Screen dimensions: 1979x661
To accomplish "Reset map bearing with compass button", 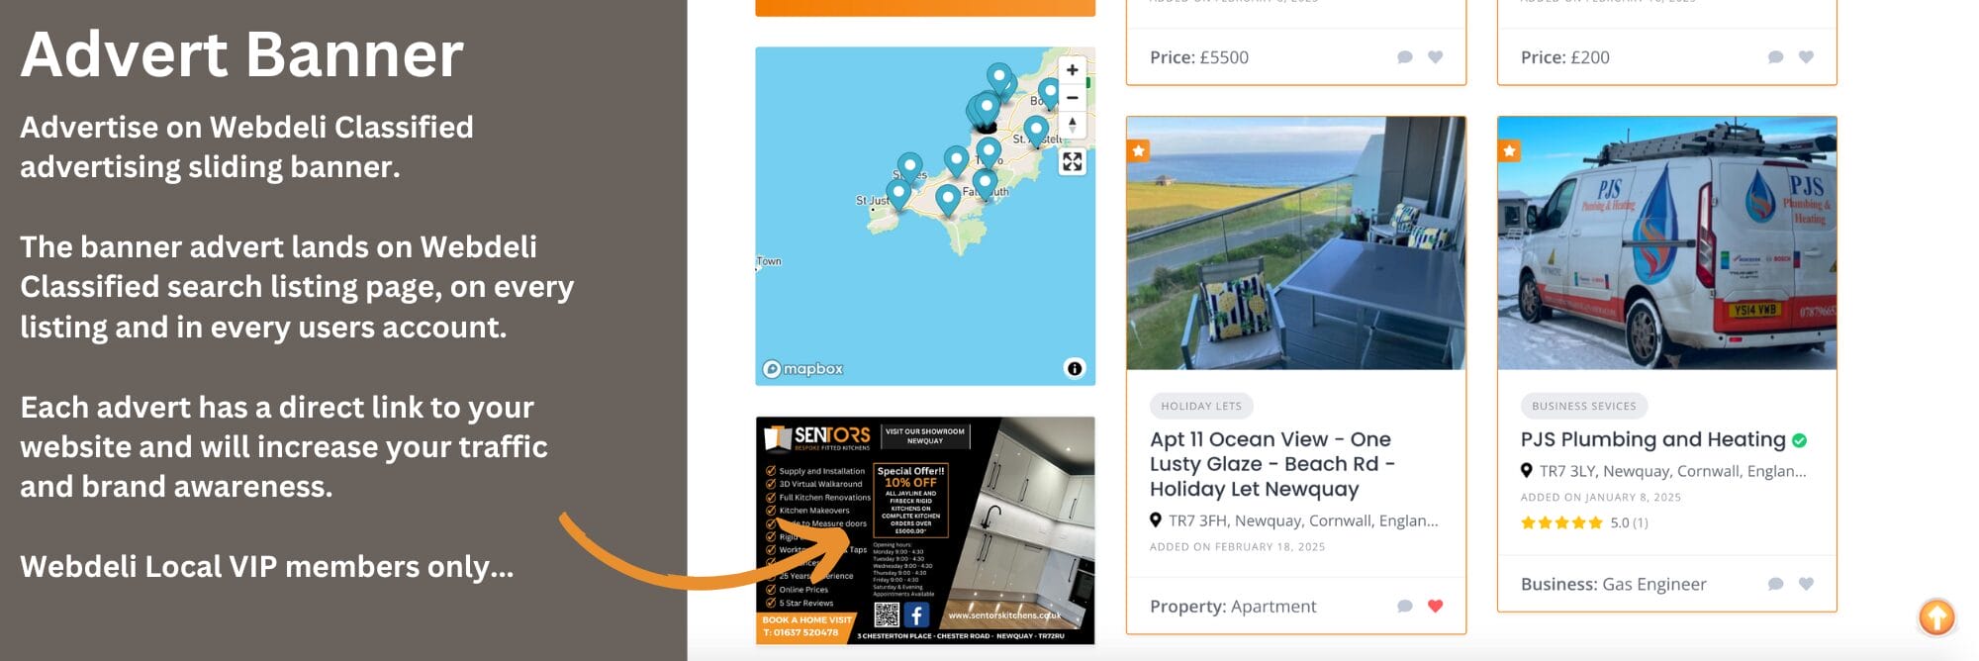I will [x=1072, y=125].
